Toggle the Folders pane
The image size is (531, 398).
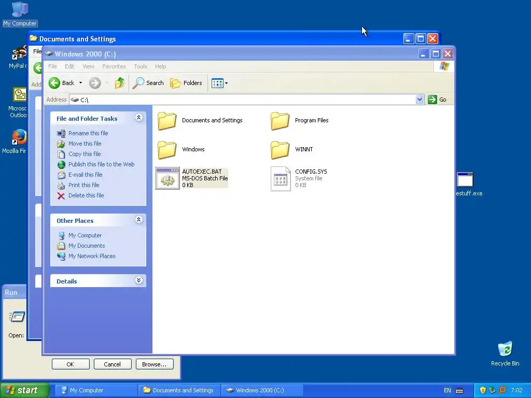(x=186, y=83)
